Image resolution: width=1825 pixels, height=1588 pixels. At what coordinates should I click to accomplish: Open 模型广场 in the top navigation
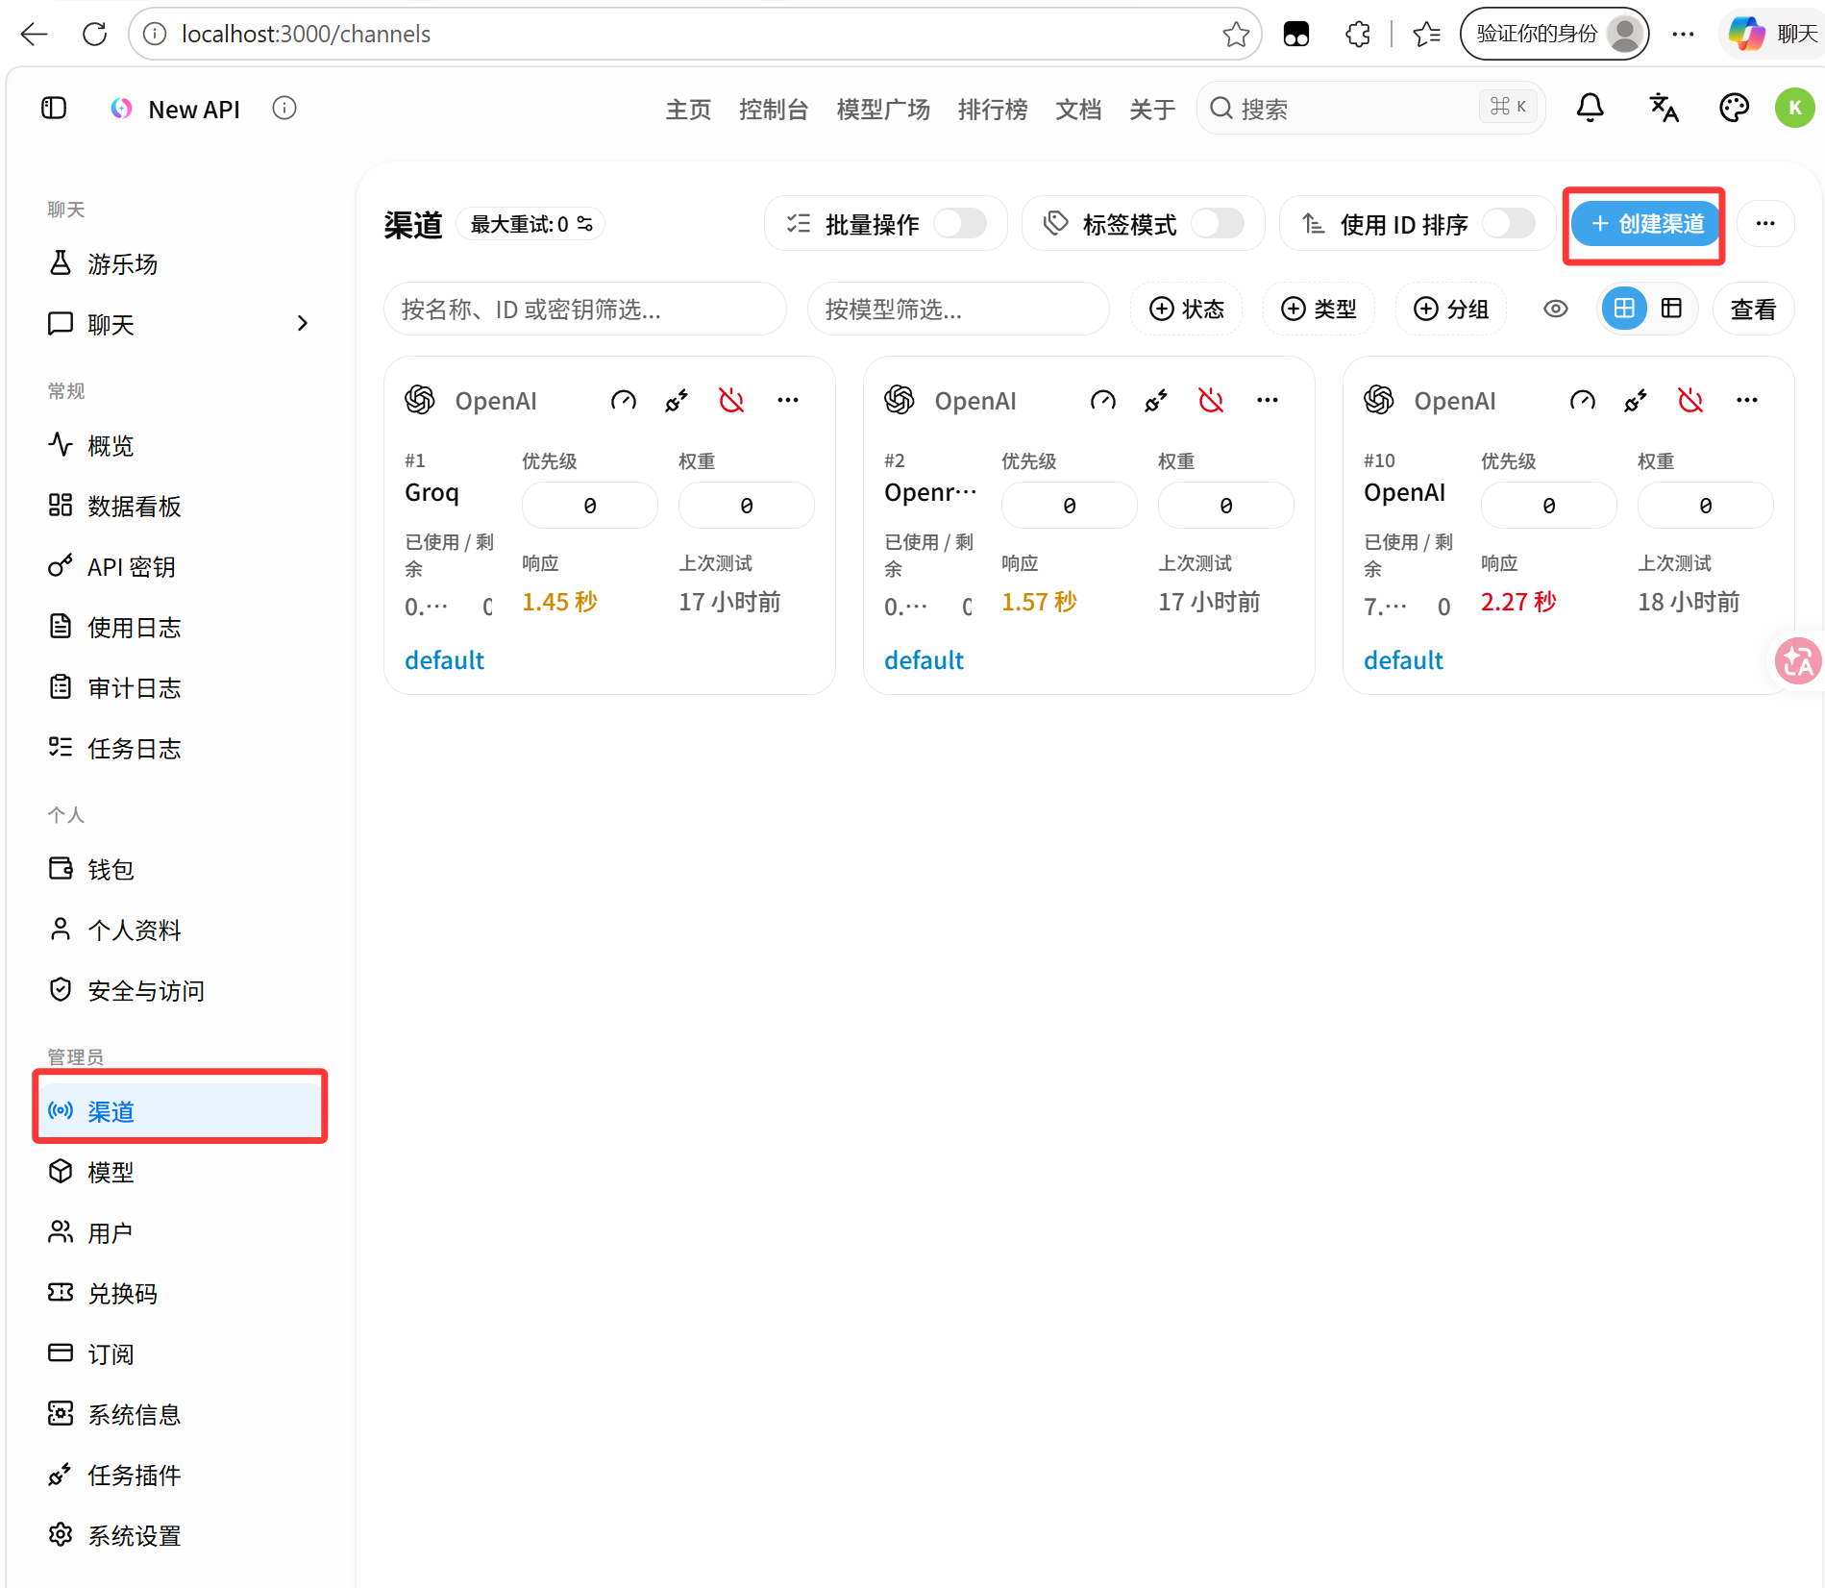click(x=883, y=110)
